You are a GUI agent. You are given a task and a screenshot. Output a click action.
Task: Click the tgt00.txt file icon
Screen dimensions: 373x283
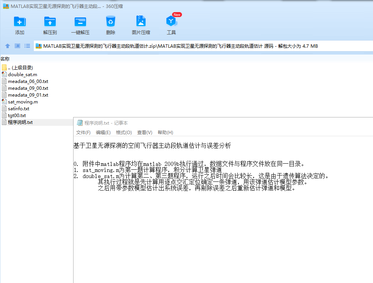(4, 115)
